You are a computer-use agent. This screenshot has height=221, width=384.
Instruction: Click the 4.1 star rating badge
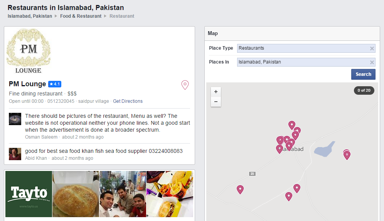point(55,84)
